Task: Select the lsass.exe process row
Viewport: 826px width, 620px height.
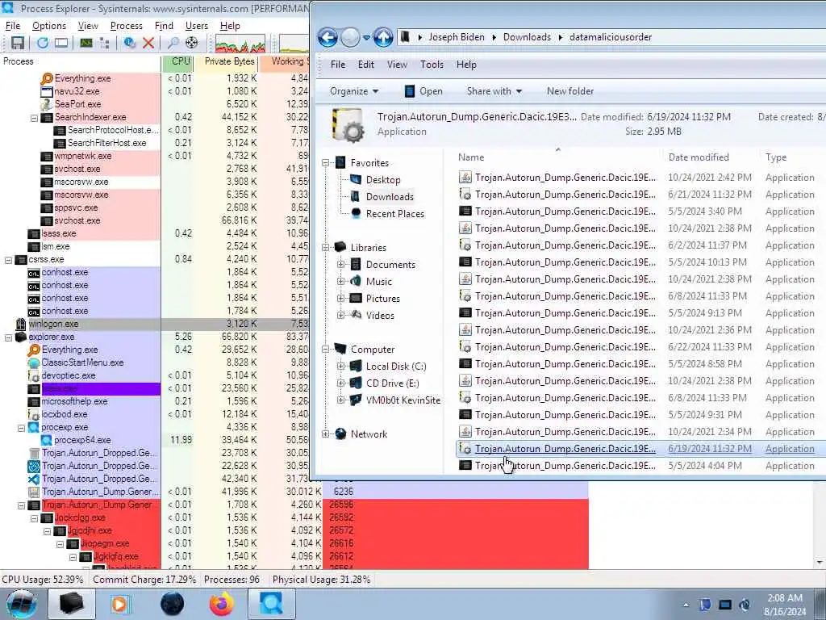Action: click(x=154, y=233)
